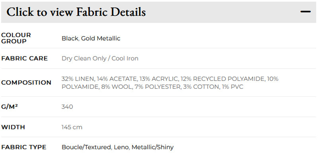Click the composition text starting 32% LINEN

click(170, 83)
